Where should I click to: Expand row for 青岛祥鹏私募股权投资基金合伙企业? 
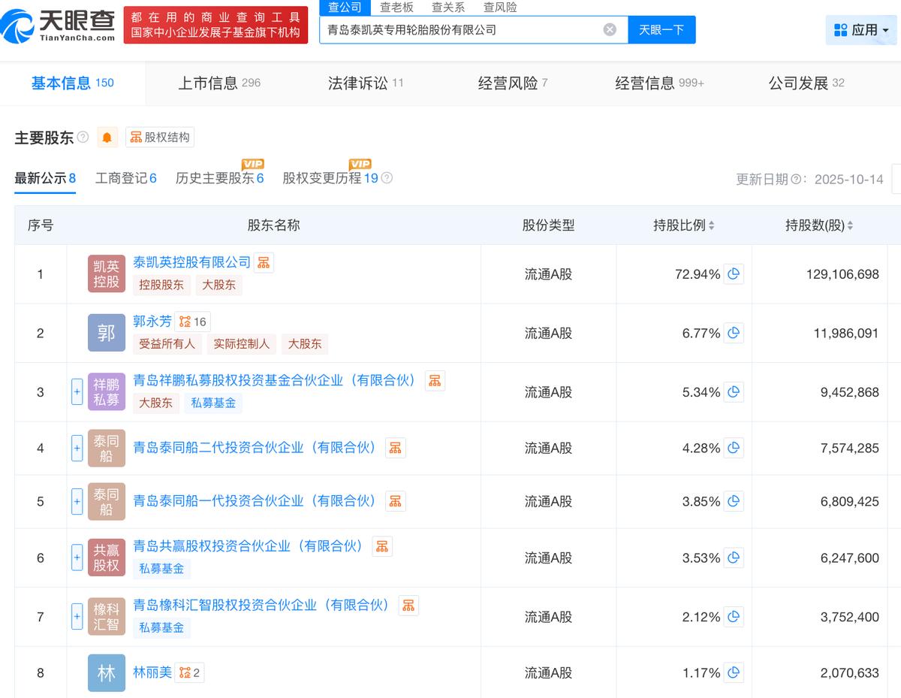pyautogui.click(x=77, y=392)
